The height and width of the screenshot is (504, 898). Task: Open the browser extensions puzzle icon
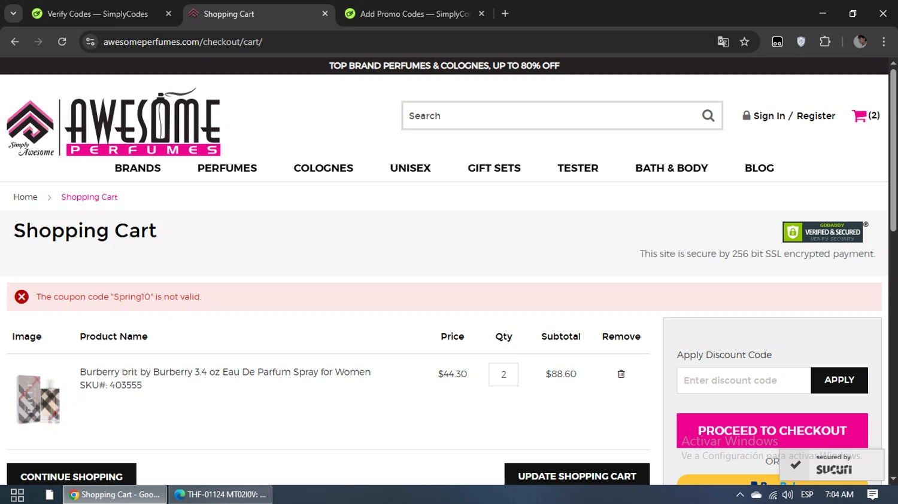pyautogui.click(x=825, y=42)
